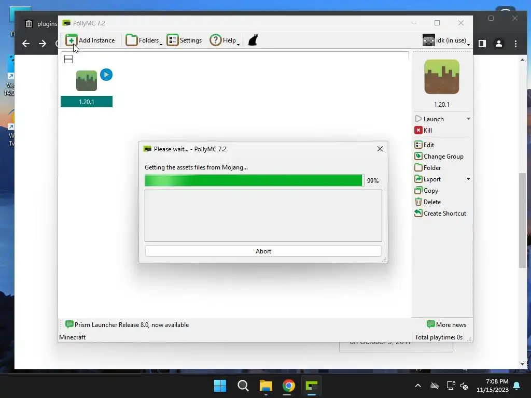
Task: Click the PollyMC taskbar icon
Action: [312, 386]
